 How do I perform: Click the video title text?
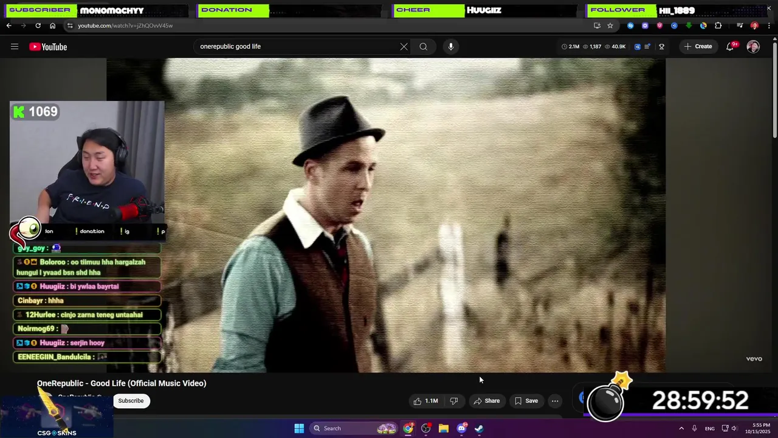(122, 383)
